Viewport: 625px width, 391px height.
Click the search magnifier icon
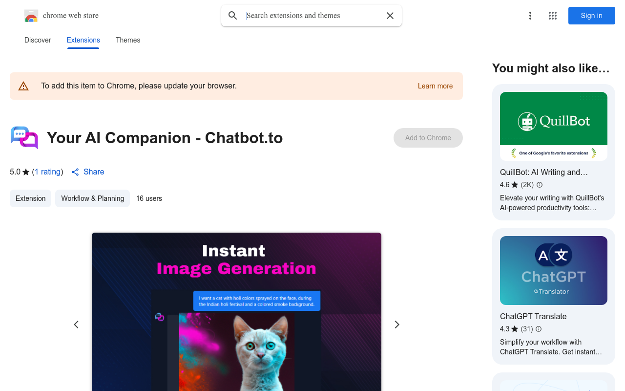tap(233, 16)
